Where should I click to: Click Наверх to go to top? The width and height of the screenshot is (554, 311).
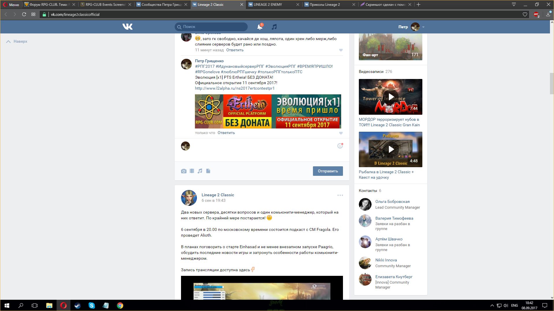pyautogui.click(x=17, y=42)
